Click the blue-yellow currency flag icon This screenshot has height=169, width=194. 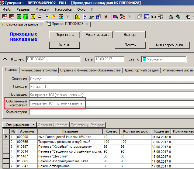(x=61, y=16)
